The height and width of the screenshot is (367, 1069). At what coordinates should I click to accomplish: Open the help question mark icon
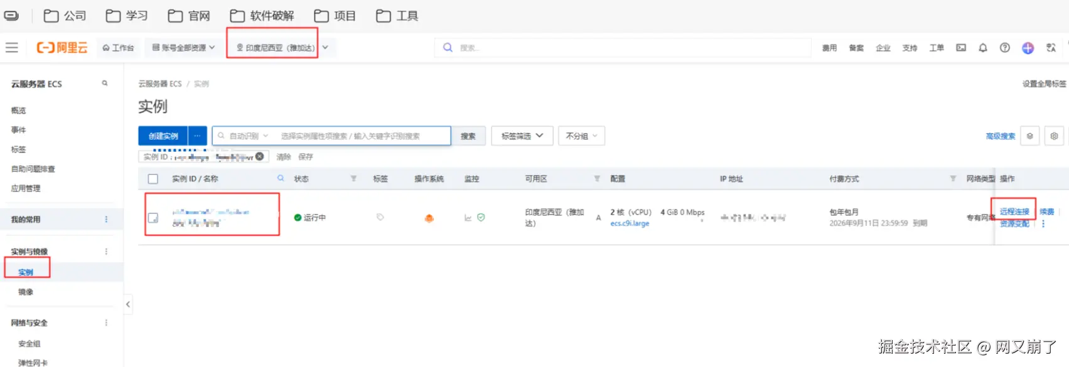pyautogui.click(x=1005, y=48)
